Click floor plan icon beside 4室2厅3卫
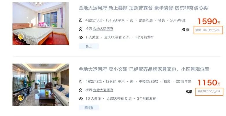 [81, 20]
